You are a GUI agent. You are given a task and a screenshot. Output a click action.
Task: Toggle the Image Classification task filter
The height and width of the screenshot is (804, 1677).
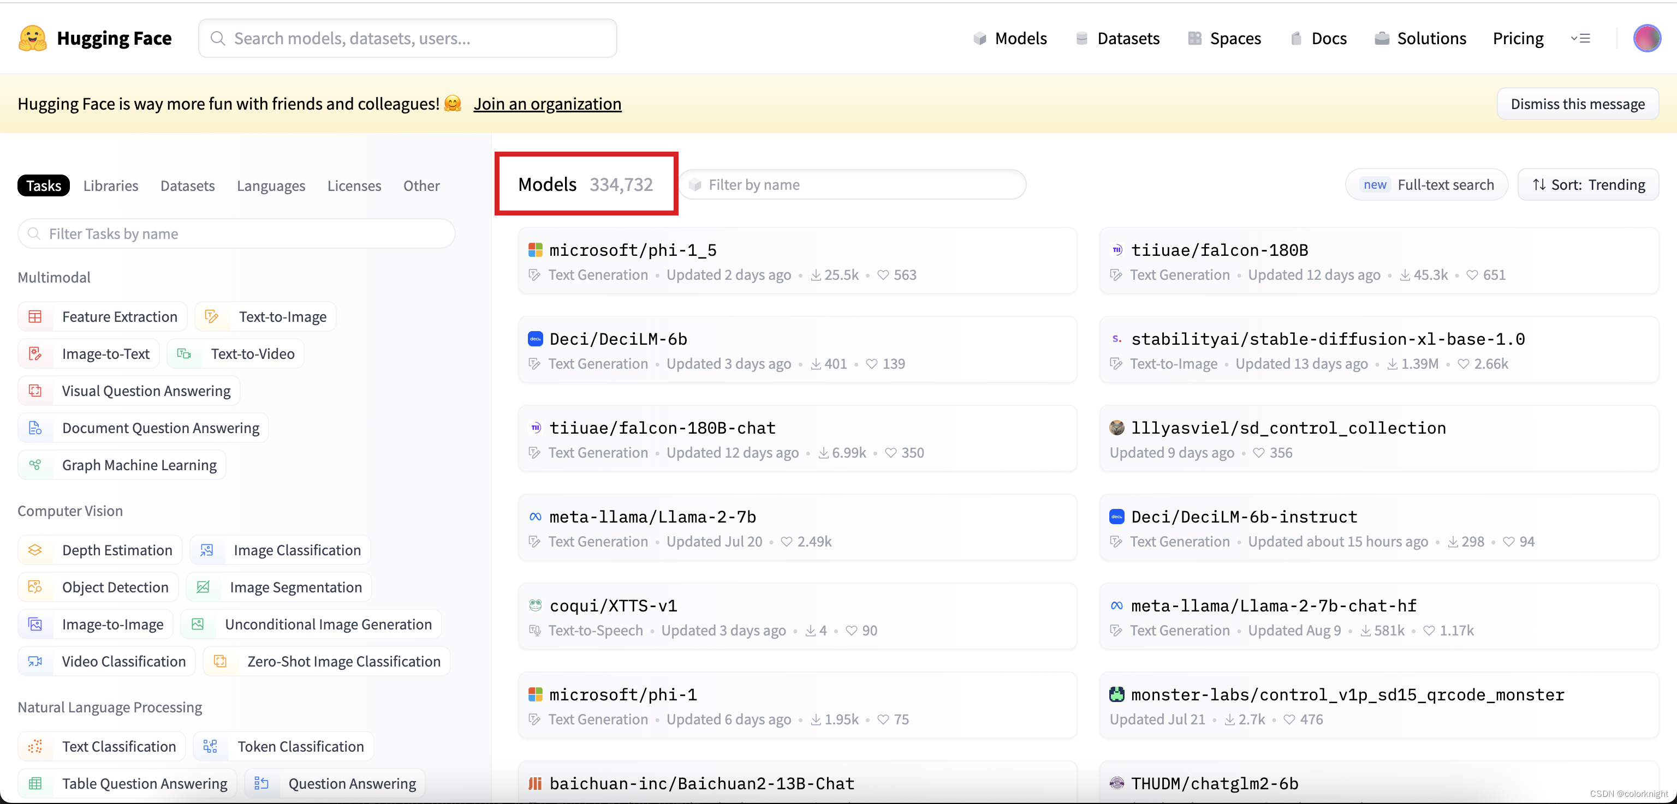coord(281,550)
